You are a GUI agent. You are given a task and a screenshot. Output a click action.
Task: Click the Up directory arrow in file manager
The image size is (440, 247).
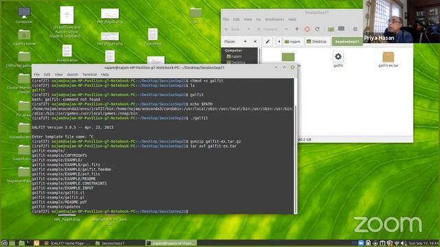(297, 29)
